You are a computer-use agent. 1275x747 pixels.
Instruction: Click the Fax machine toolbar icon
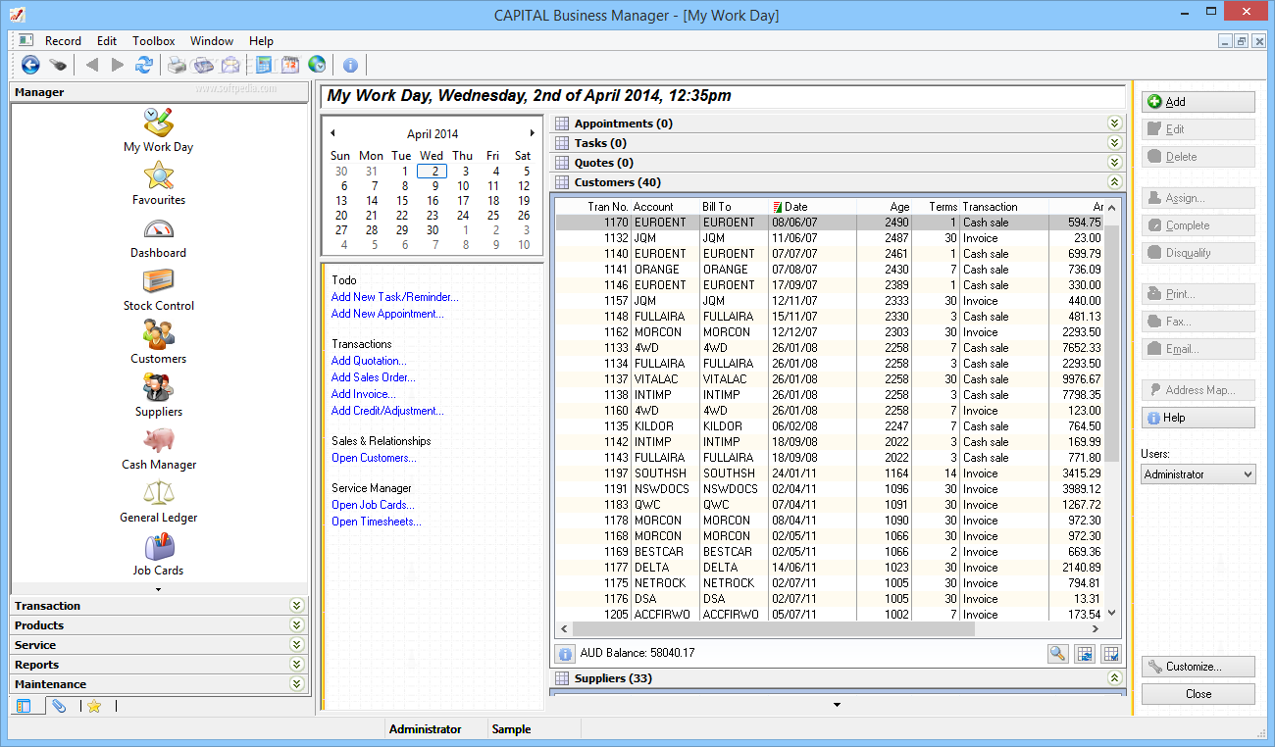(204, 65)
